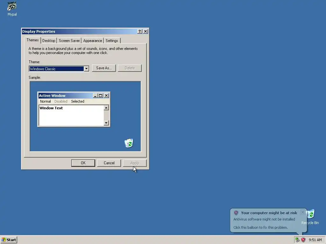
Task: Select the Themes tab
Action: point(32,40)
